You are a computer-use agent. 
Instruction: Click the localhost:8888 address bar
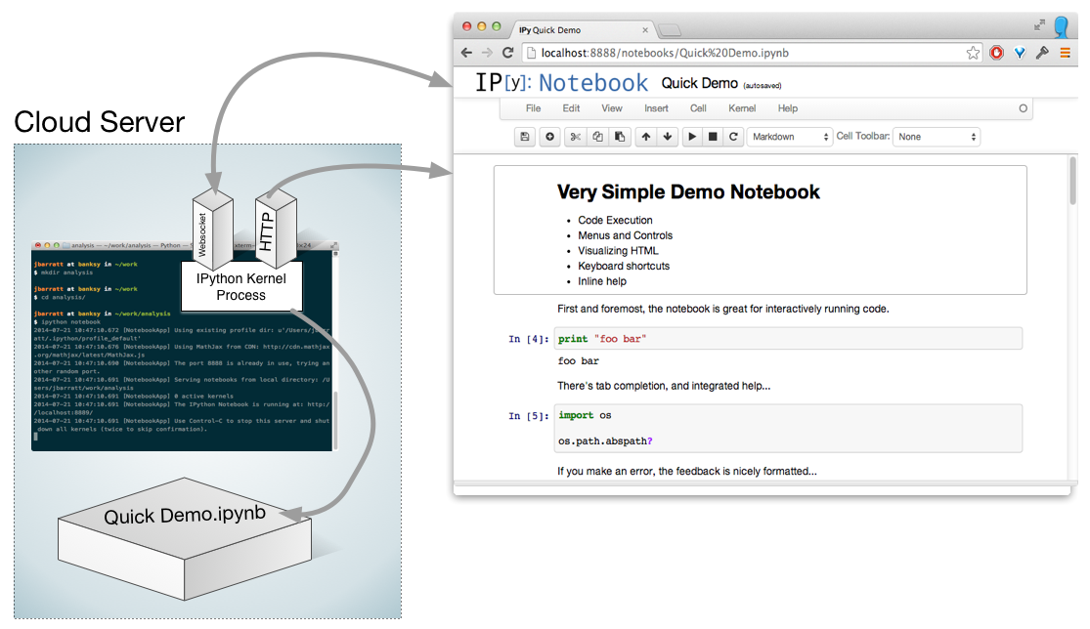752,53
